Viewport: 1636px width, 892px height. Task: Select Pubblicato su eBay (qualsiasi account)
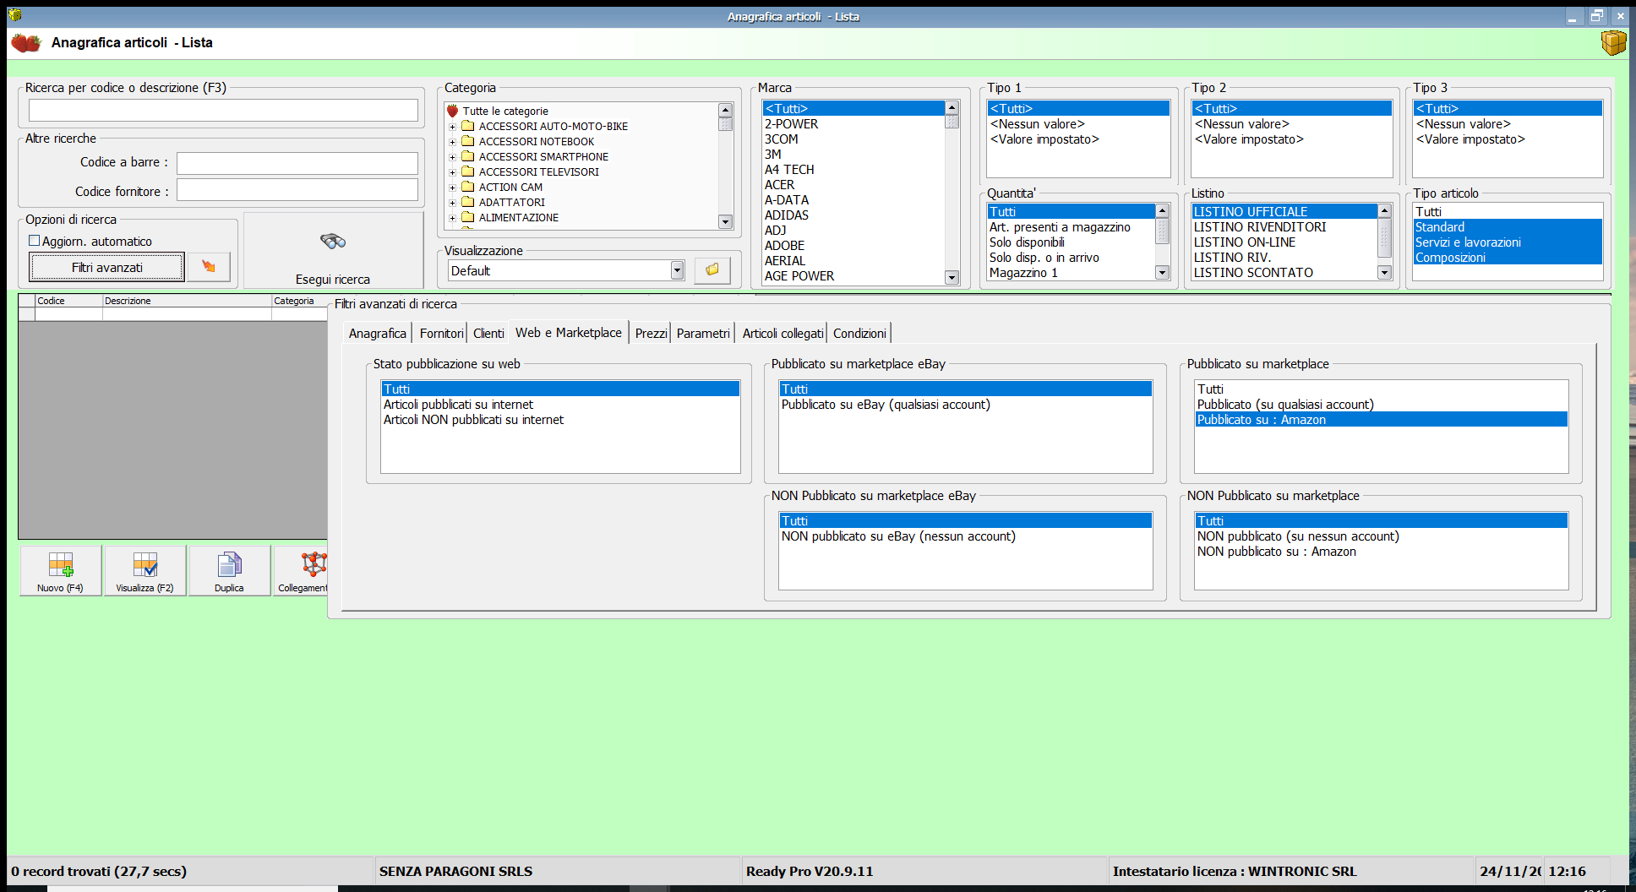click(965, 405)
